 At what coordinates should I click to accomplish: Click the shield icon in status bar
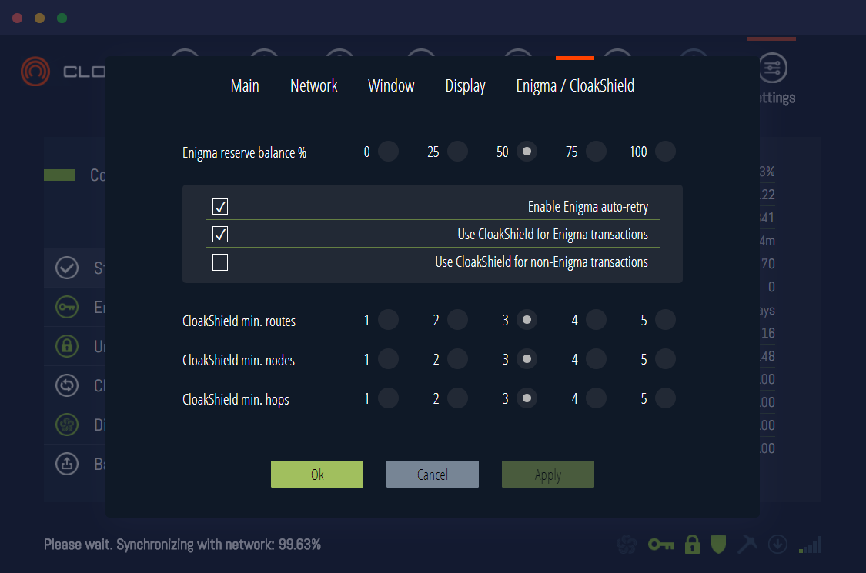click(718, 545)
